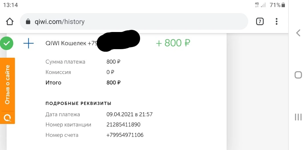Viewport: 308px width, 150px height.
Task: Click the qiwi.com/history address bar
Action: pyautogui.click(x=134, y=21)
